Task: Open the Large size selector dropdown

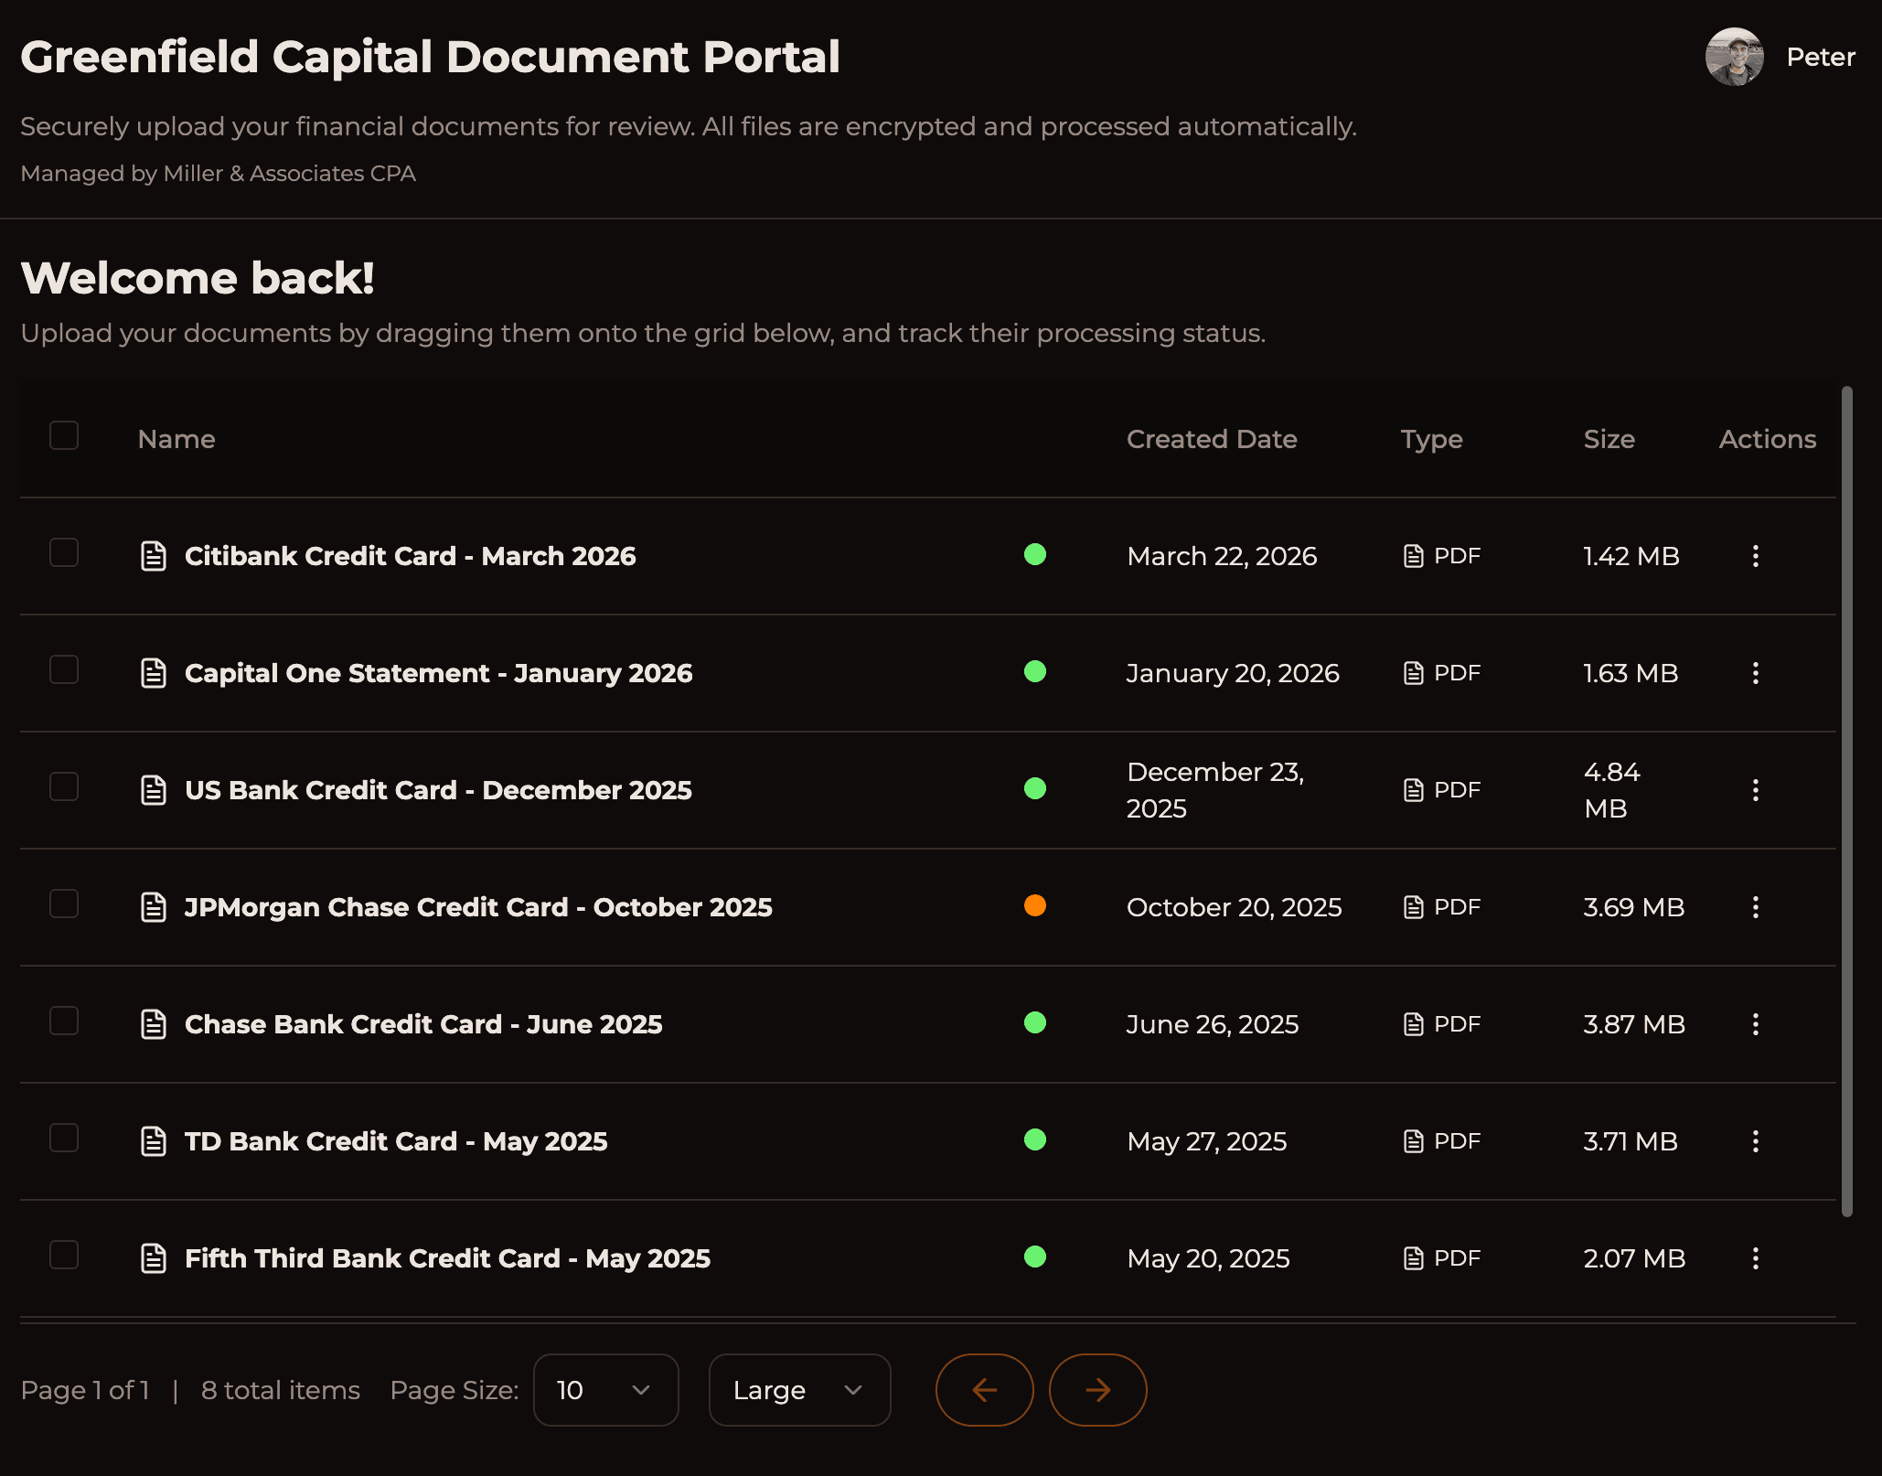Action: tap(798, 1389)
